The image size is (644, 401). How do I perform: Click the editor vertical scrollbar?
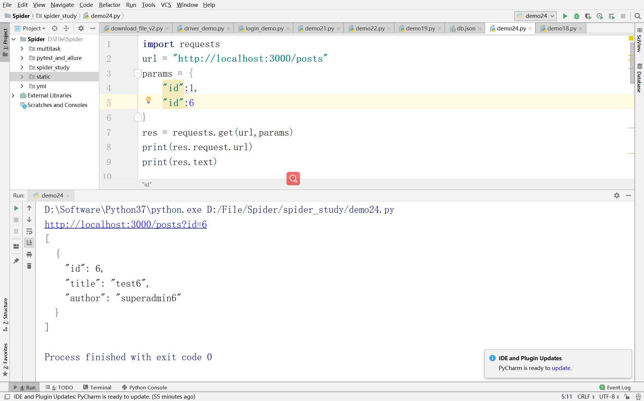632,63
